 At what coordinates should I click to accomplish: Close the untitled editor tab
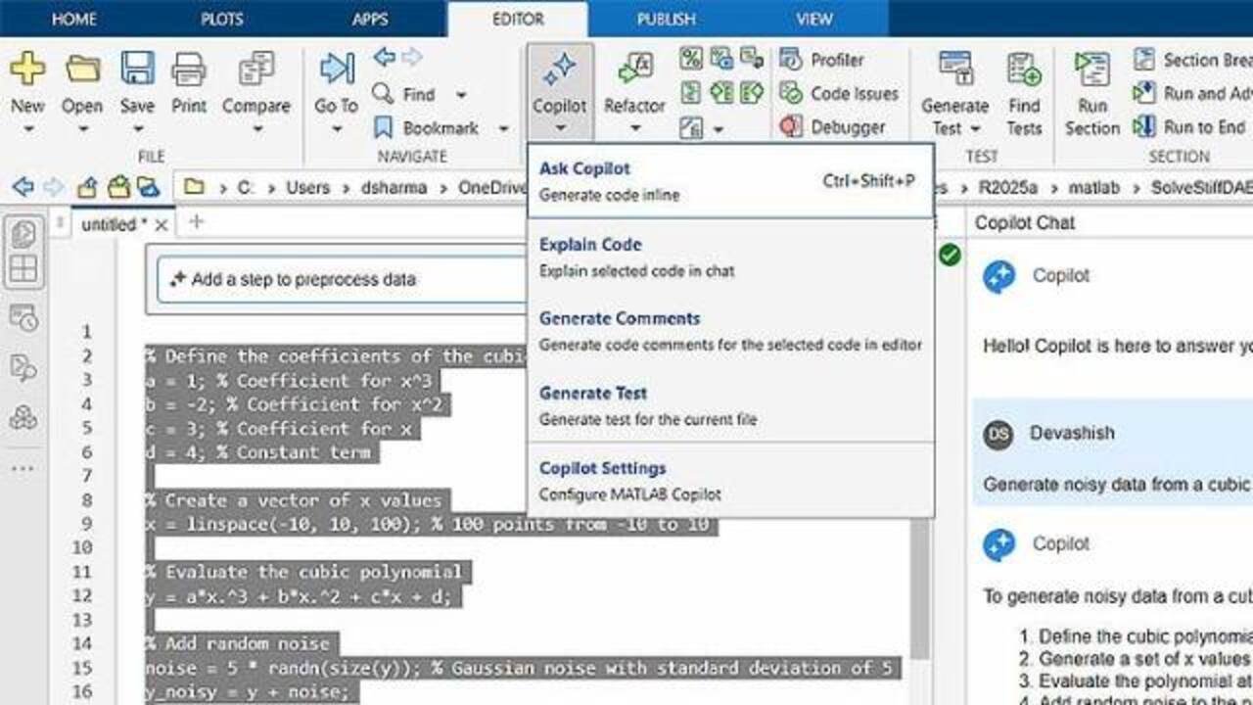click(x=162, y=225)
